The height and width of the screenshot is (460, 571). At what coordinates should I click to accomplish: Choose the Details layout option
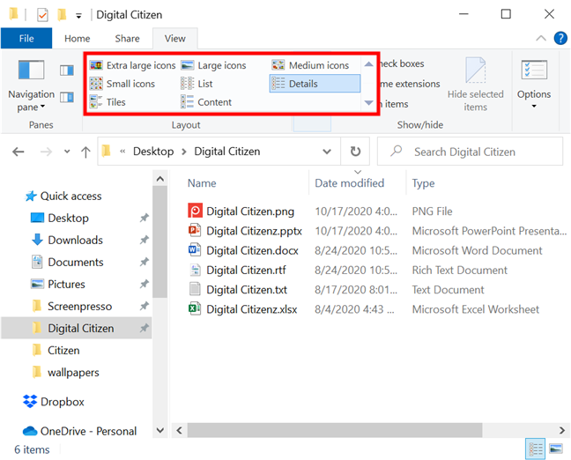click(315, 84)
